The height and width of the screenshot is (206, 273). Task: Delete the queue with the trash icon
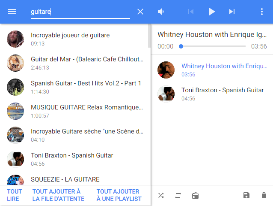pyautogui.click(x=264, y=195)
